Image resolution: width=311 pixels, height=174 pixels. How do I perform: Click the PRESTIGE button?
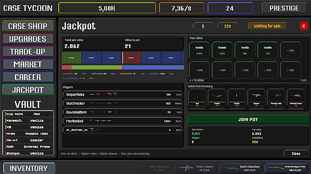point(284,8)
